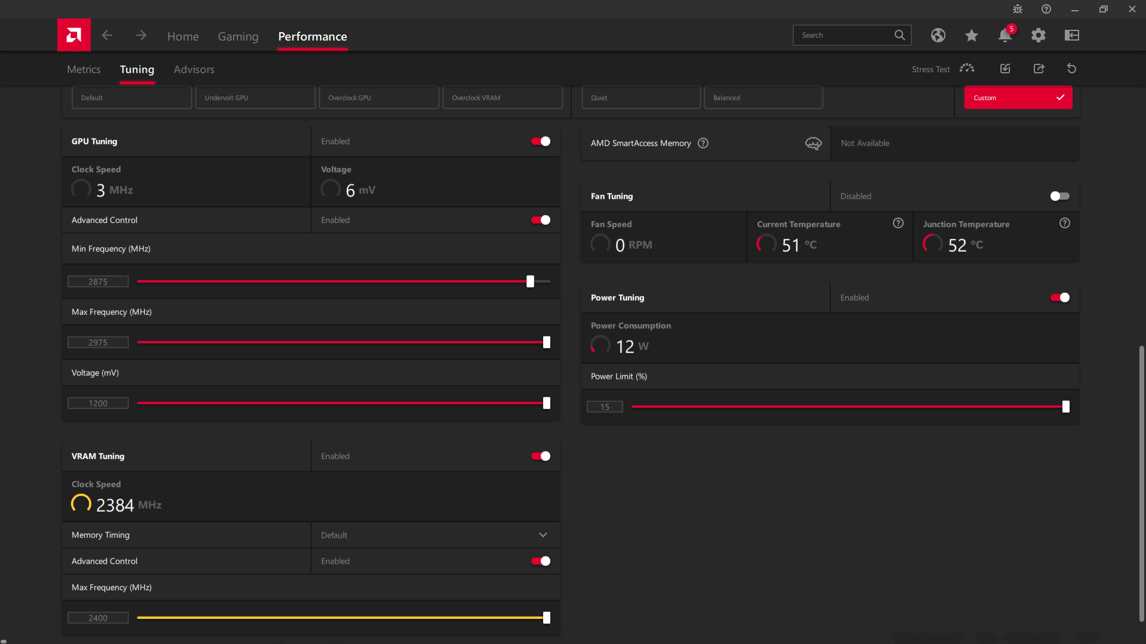Image resolution: width=1146 pixels, height=644 pixels.
Task: Click the Max Frequency value field 2975
Action: tap(98, 342)
